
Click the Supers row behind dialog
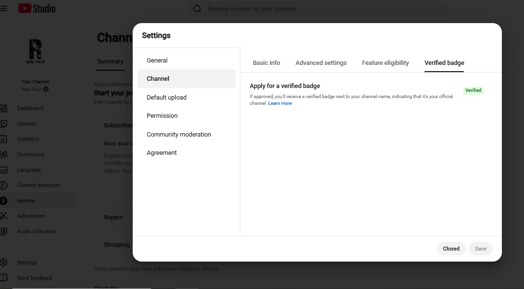click(x=113, y=217)
